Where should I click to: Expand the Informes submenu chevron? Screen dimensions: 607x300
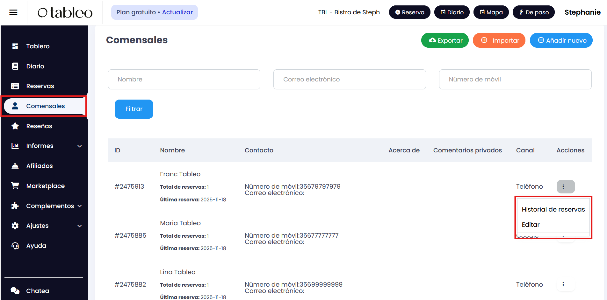80,146
